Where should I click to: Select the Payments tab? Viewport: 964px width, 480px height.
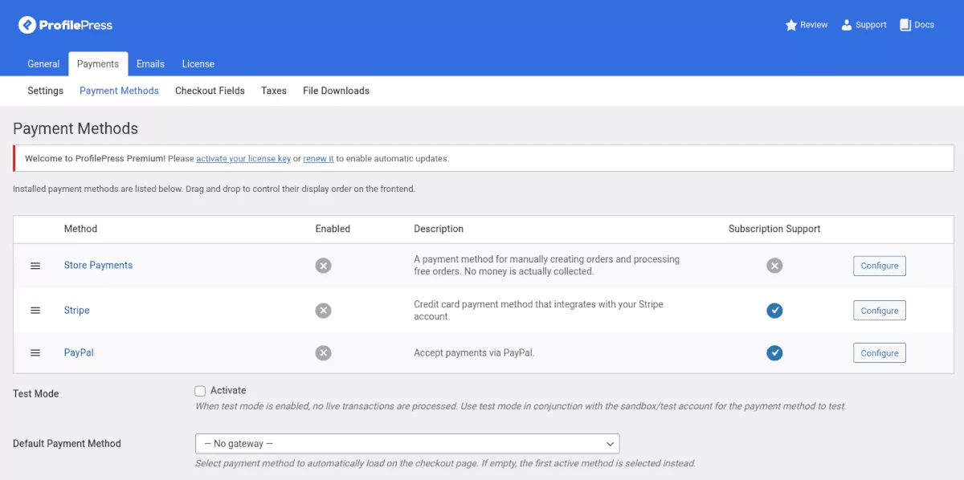(x=98, y=64)
